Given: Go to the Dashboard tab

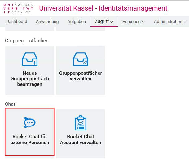Looking at the screenshot, I should coord(17,21).
